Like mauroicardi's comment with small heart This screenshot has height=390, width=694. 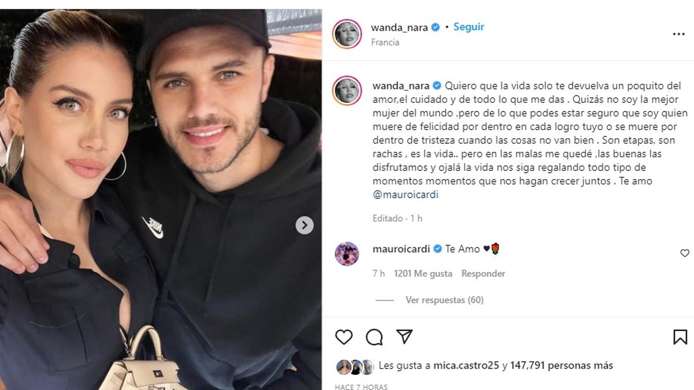pyautogui.click(x=685, y=253)
